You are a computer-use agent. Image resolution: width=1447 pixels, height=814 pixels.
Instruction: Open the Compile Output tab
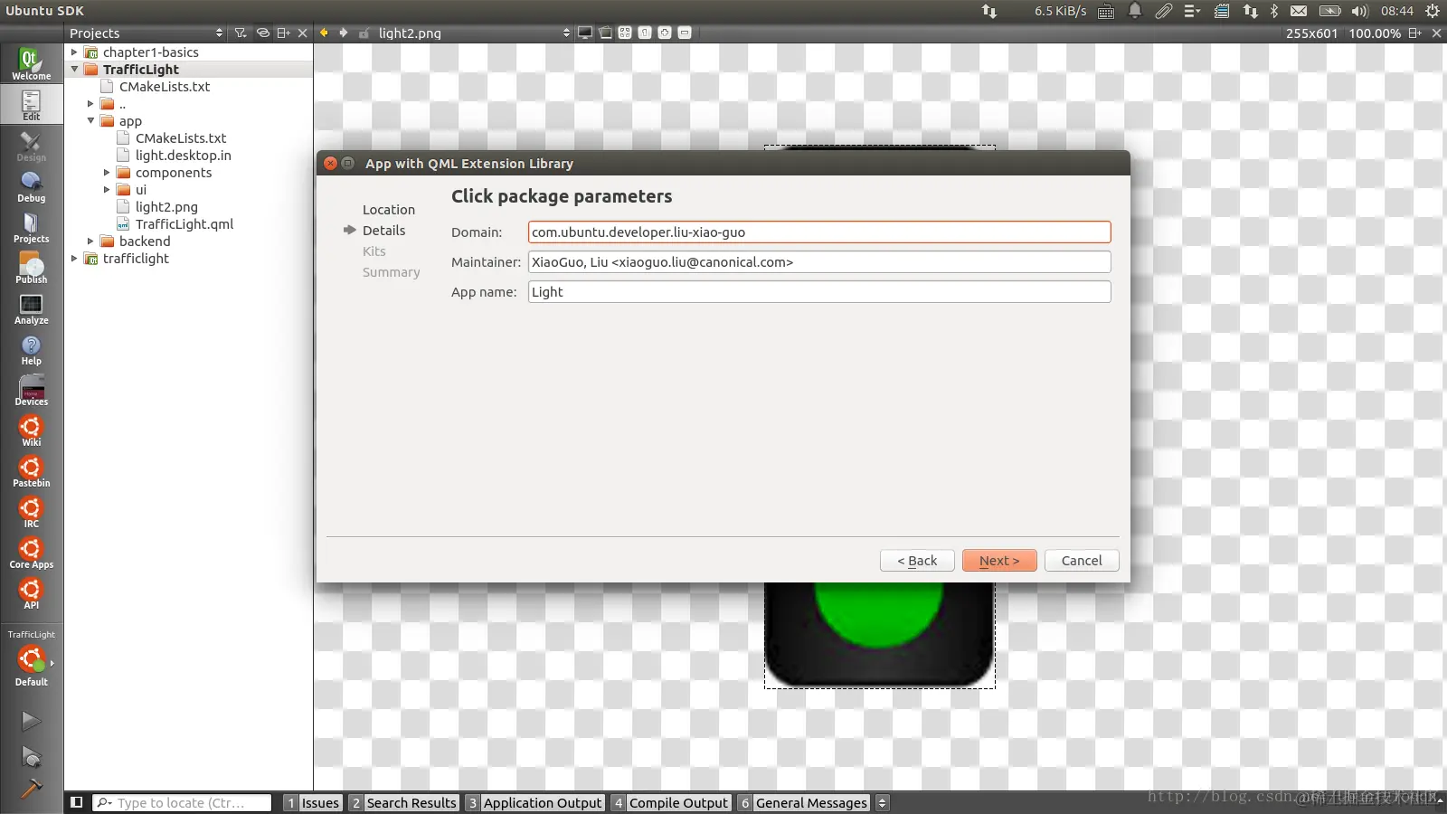pos(670,802)
